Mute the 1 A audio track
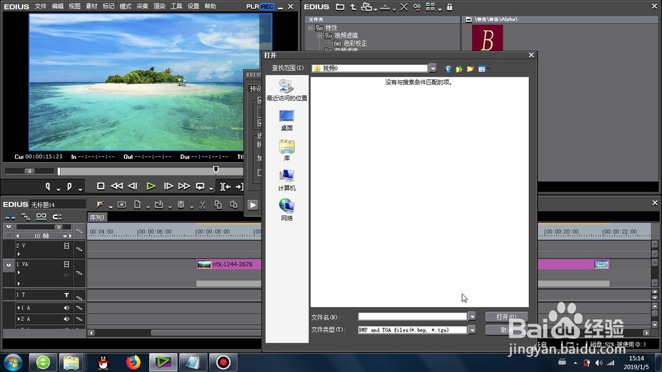The image size is (662, 372). click(x=66, y=308)
